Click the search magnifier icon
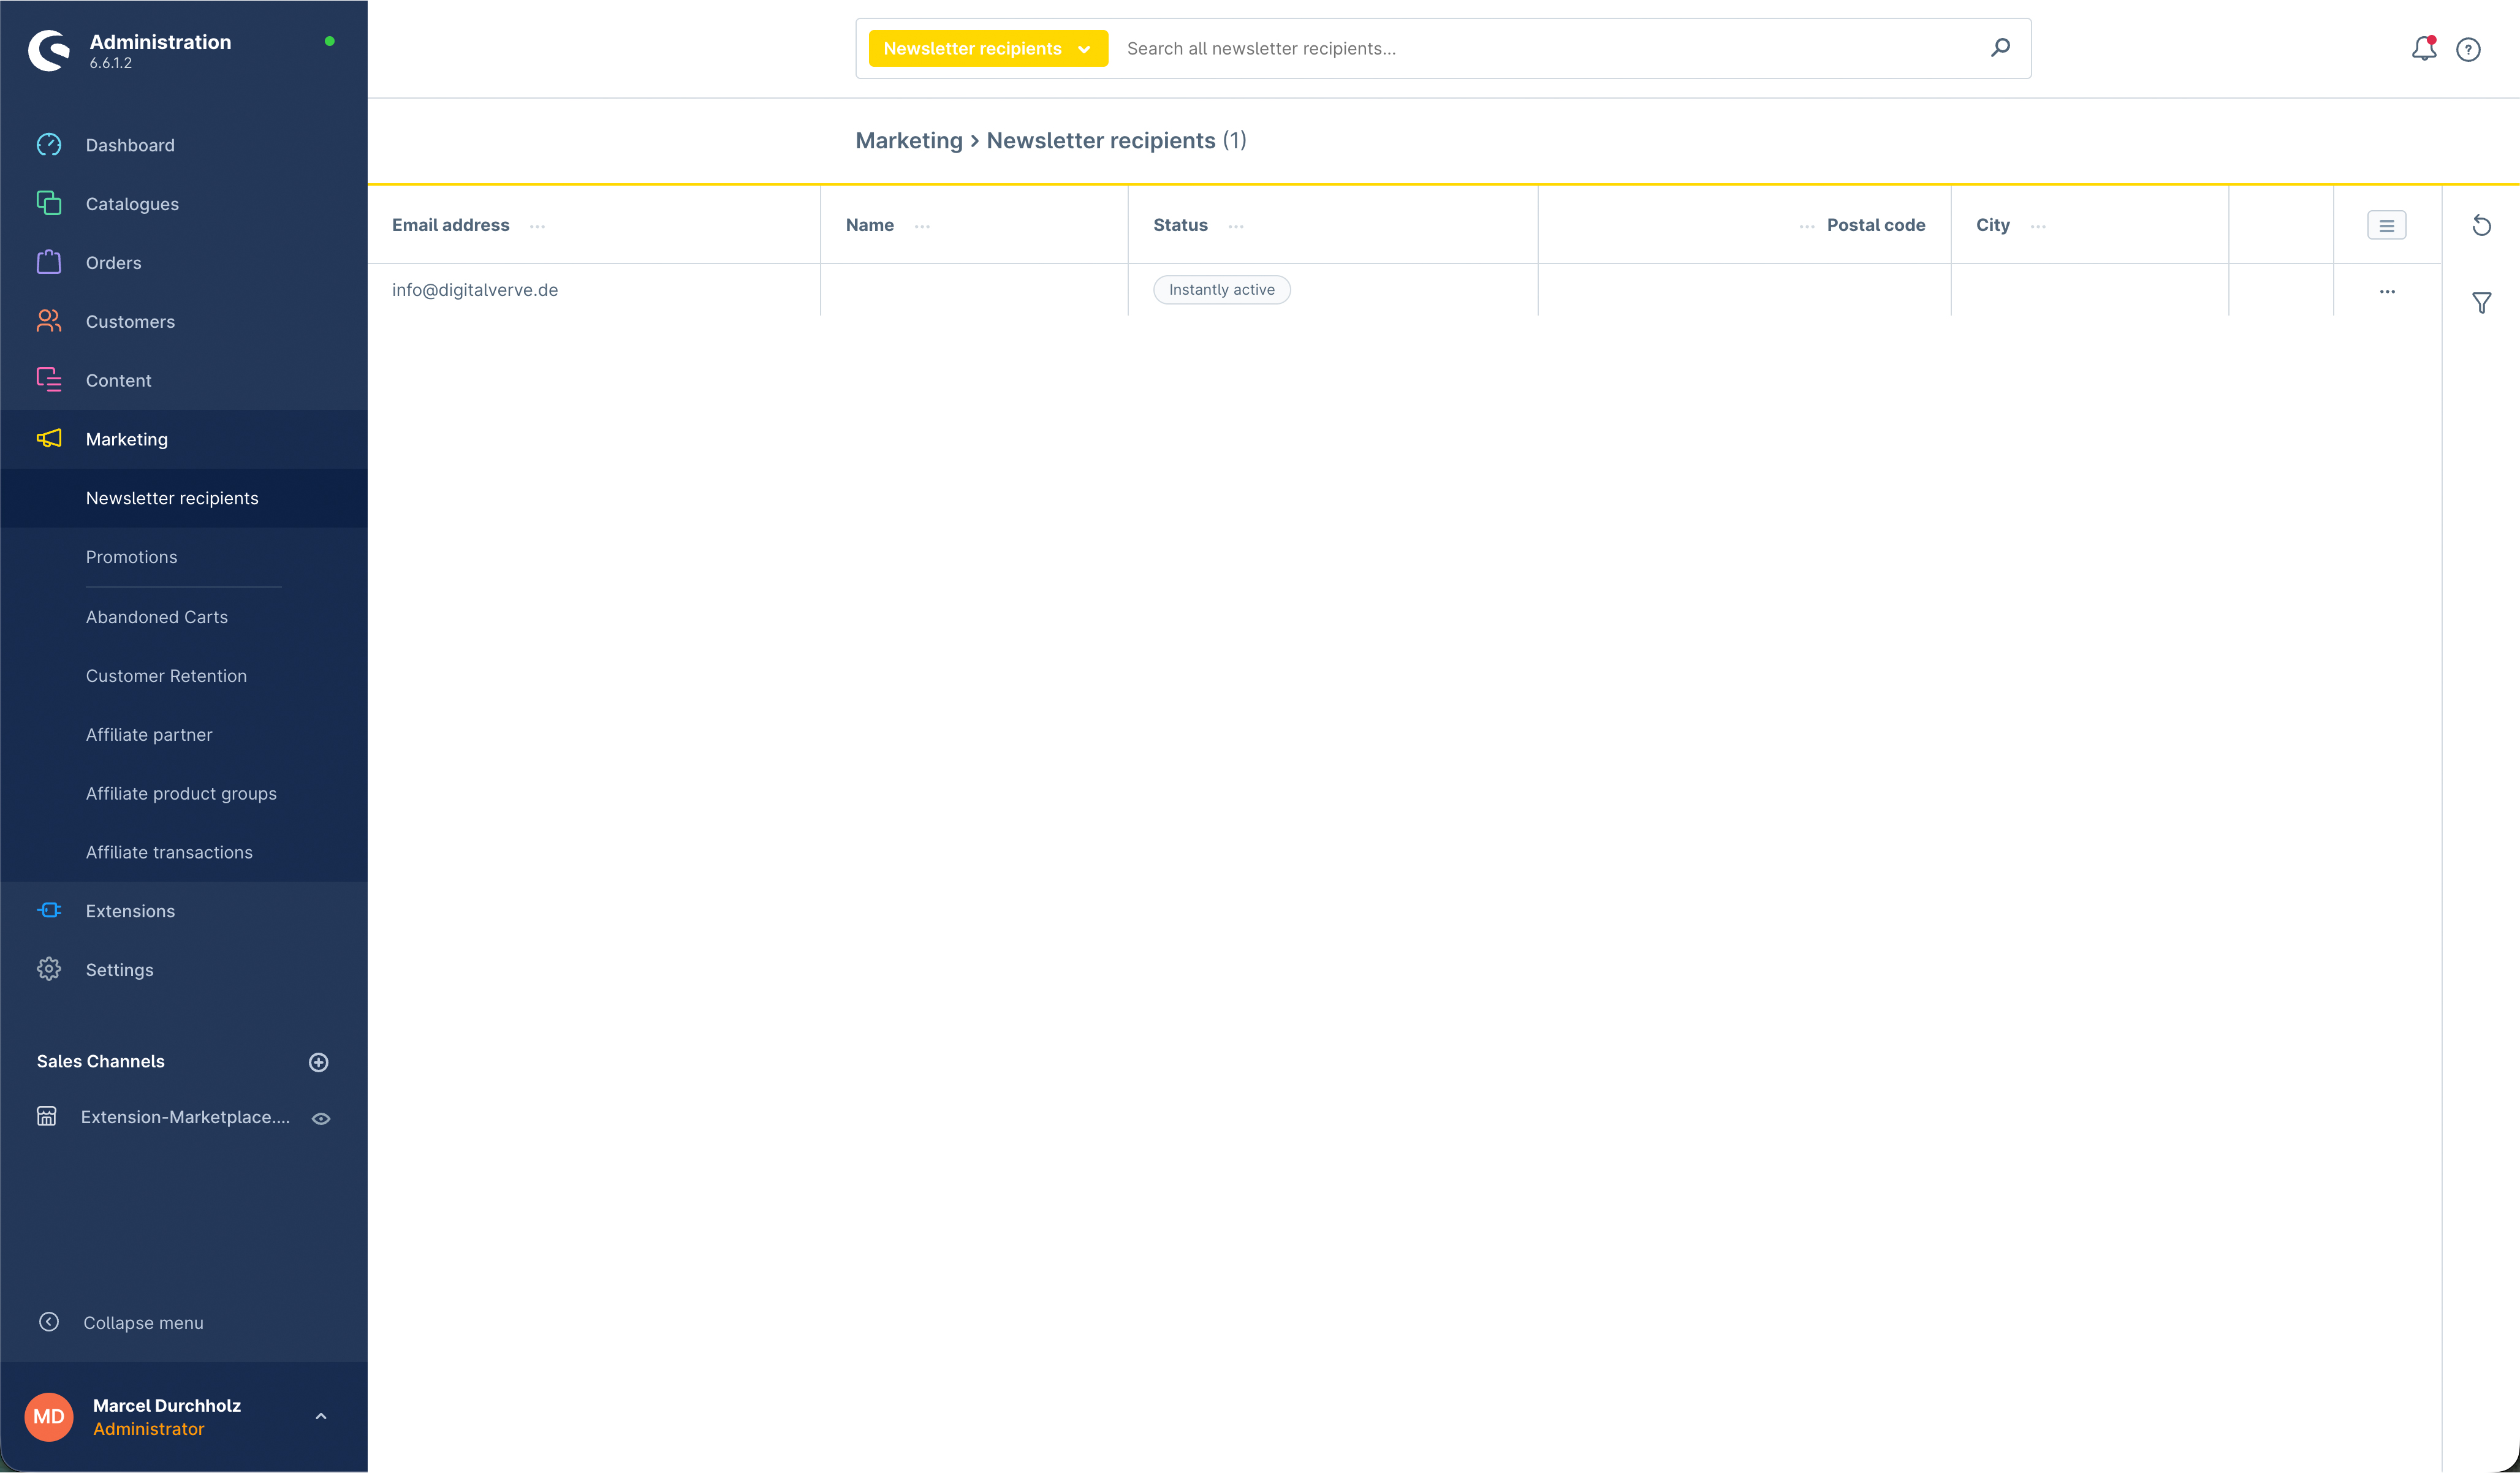The image size is (2520, 1473). (2000, 47)
